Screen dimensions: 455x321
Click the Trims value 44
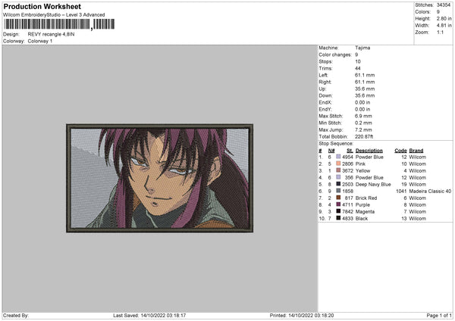point(358,68)
